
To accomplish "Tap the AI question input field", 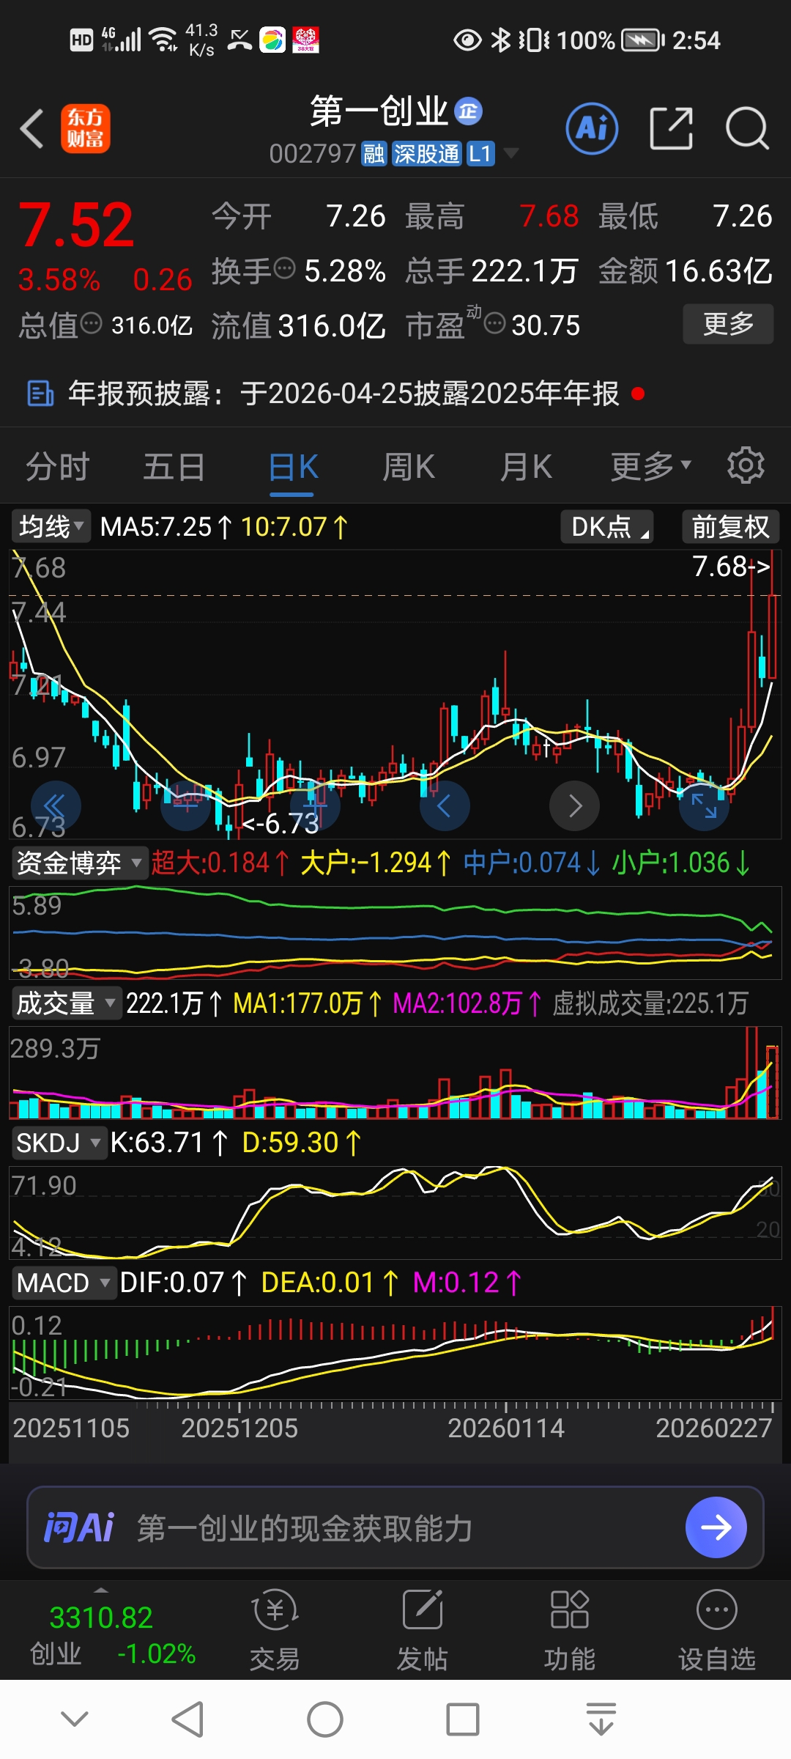I will pyautogui.click(x=395, y=1527).
